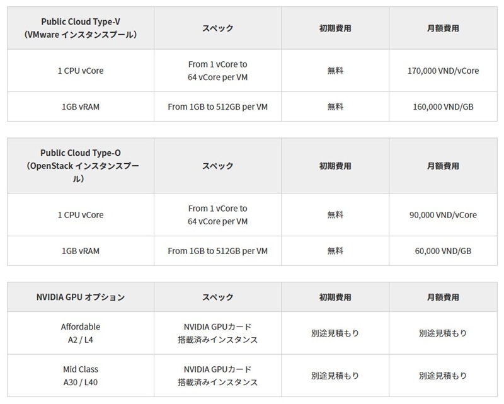Click 1GB vRAM in Type-V table
This screenshot has width=504, height=404.
[x=81, y=107]
